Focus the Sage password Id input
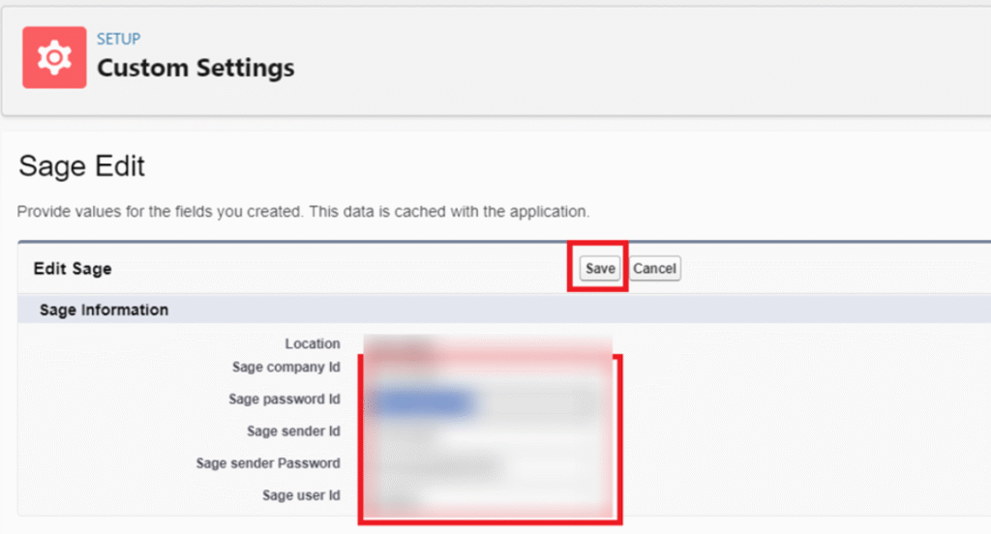 click(484, 400)
